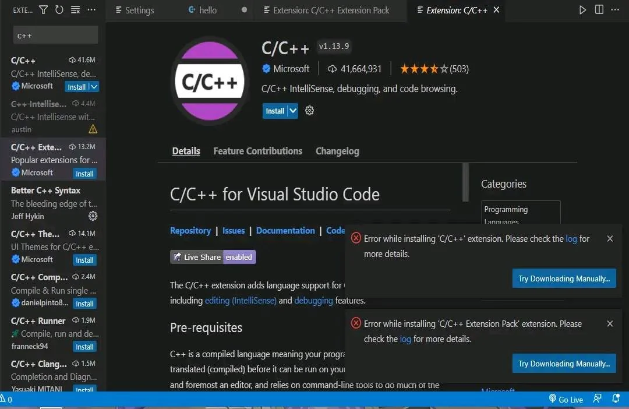
Task: Open the Repository link
Action: pyautogui.click(x=190, y=230)
